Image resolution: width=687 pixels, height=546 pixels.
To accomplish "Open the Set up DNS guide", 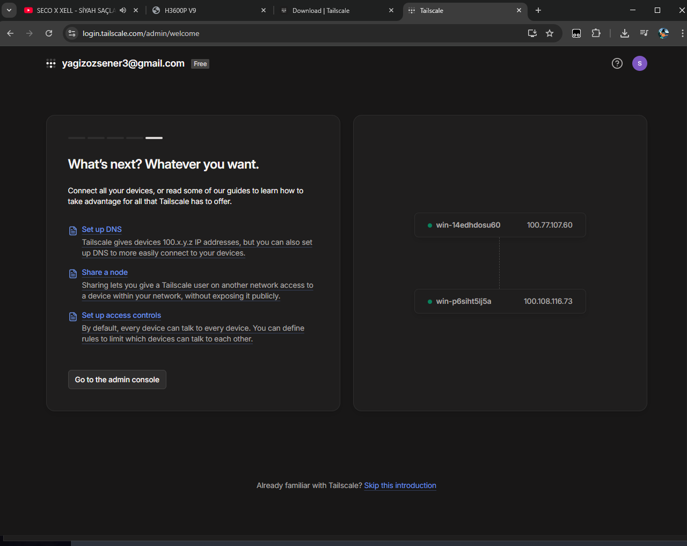I will coord(102,229).
